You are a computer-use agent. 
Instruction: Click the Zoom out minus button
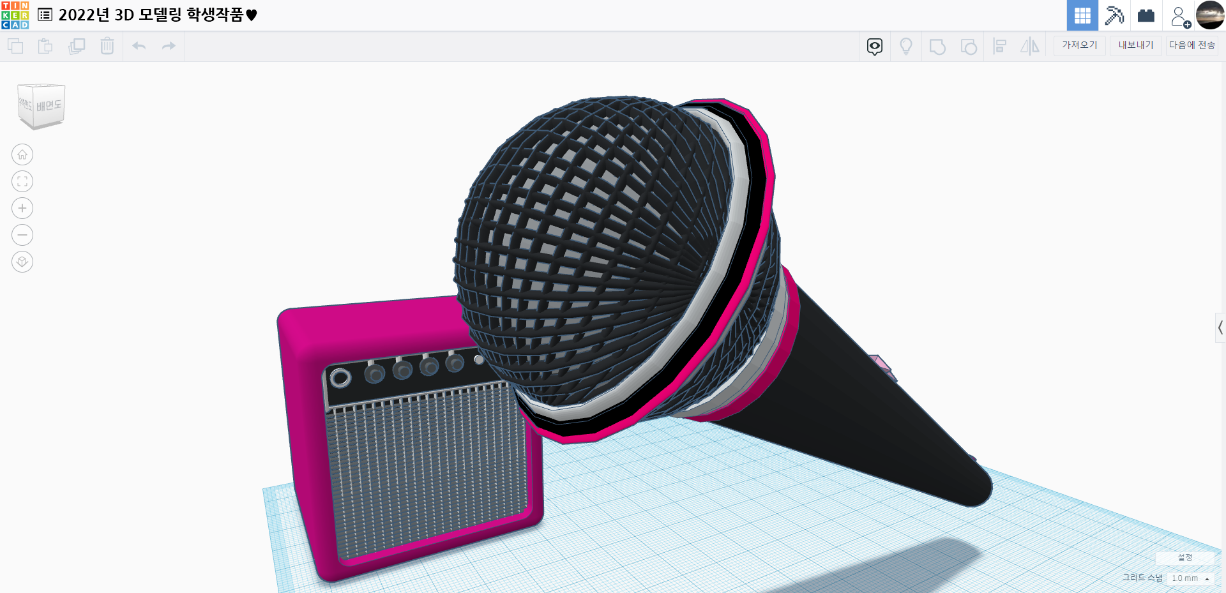[x=22, y=235]
